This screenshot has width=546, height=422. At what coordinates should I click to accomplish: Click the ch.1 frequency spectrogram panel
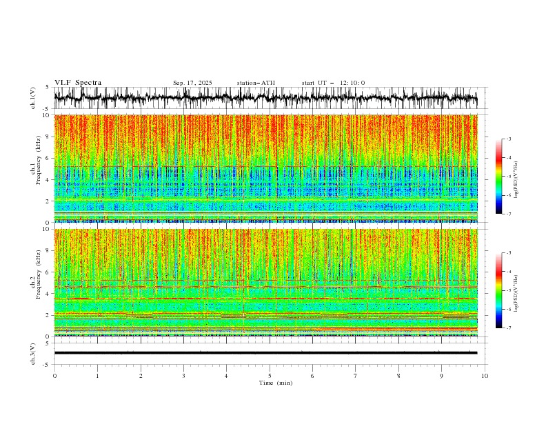click(x=265, y=168)
